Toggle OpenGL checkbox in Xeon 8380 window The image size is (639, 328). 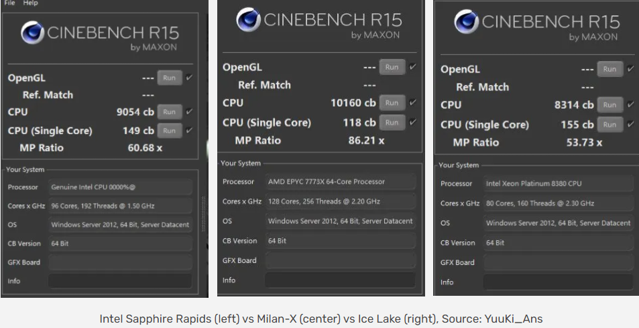631,68
